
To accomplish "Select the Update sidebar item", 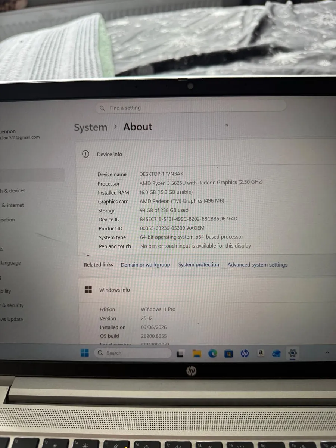I will click(x=12, y=320).
